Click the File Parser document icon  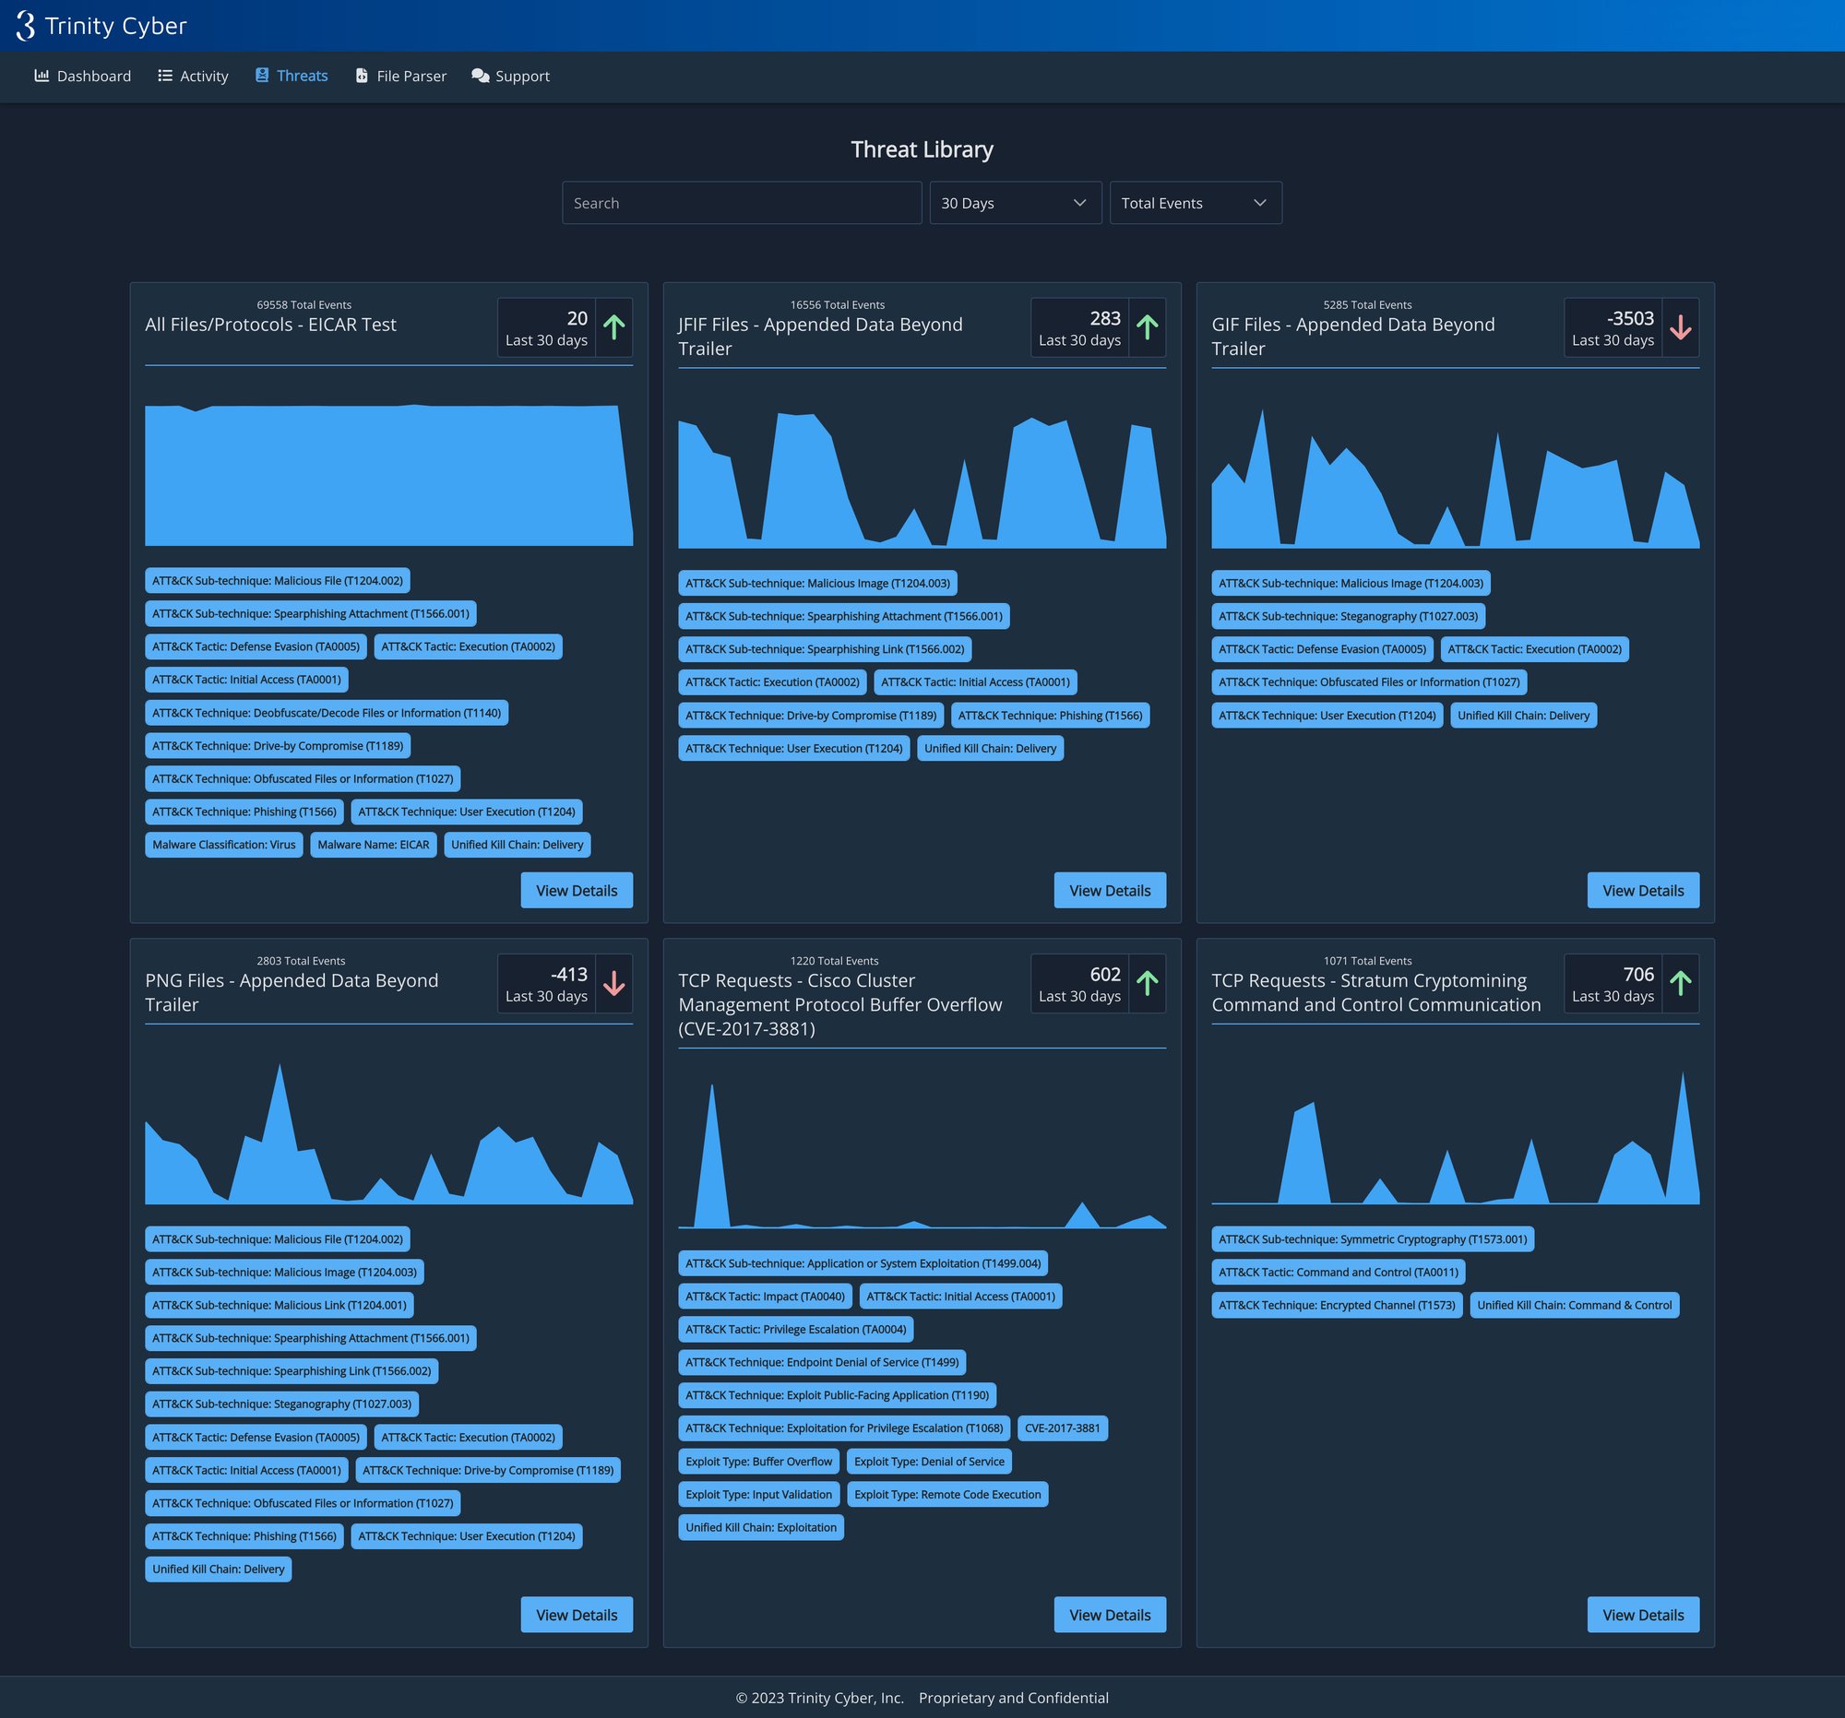pos(362,75)
